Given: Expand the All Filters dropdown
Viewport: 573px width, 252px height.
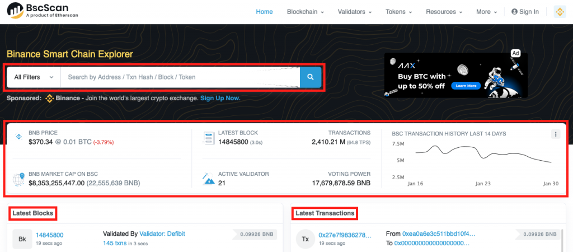Looking at the screenshot, I should click(33, 77).
